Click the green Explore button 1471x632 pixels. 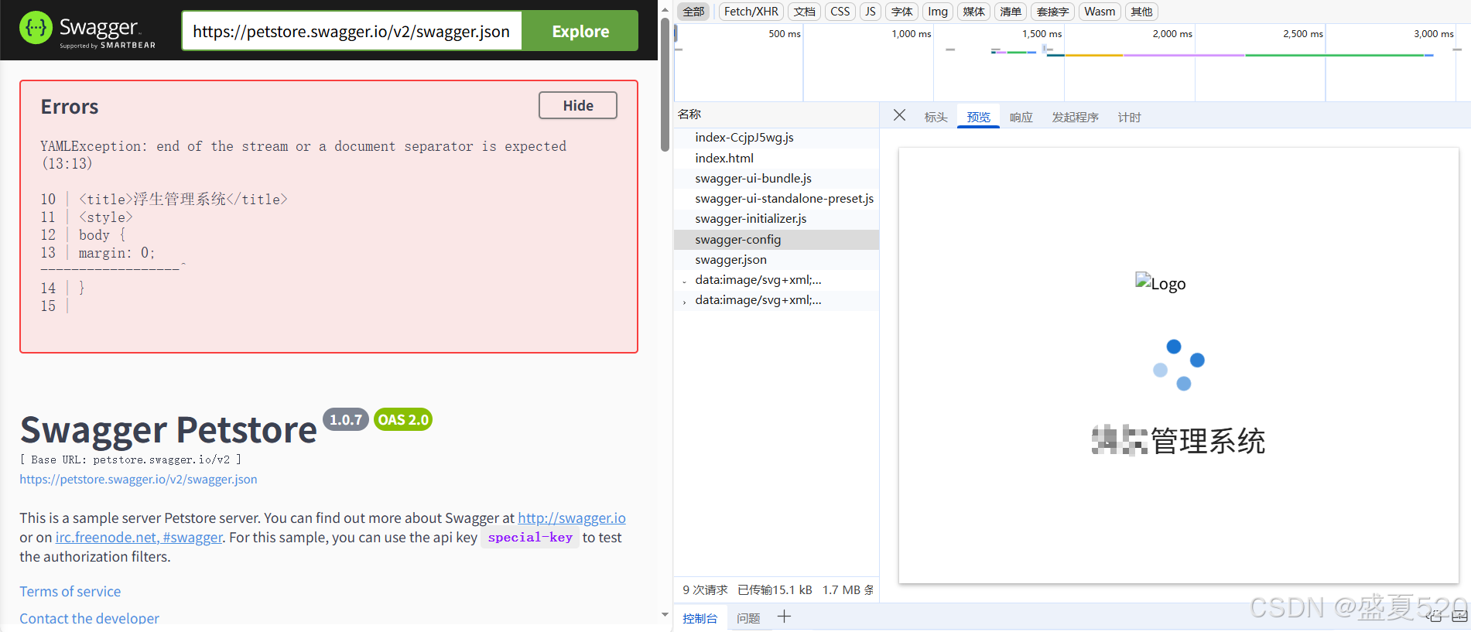pyautogui.click(x=580, y=31)
